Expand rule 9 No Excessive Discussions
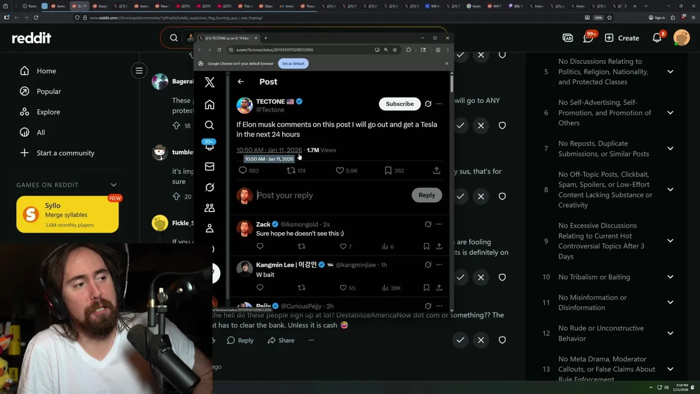 coord(670,241)
